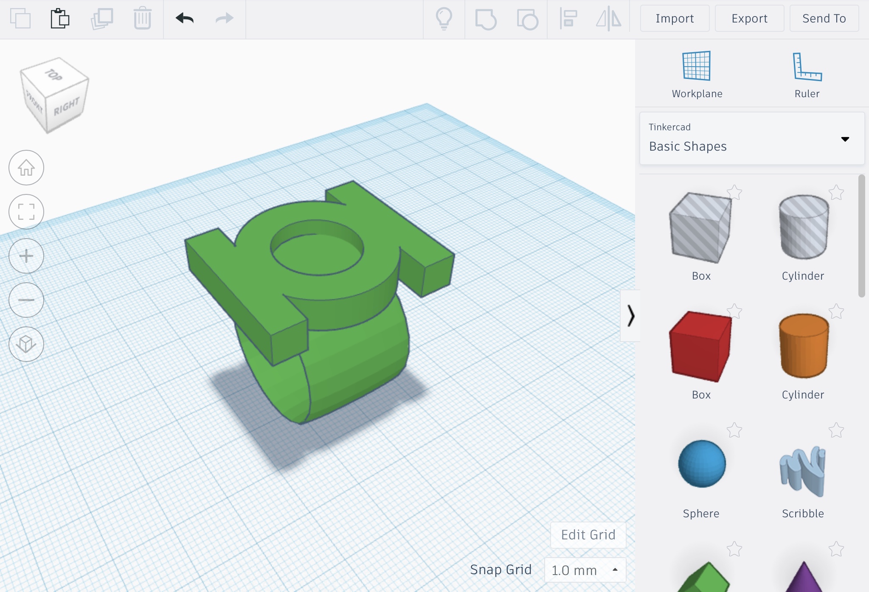Select the Workplane tool
The height and width of the screenshot is (592, 869).
click(697, 75)
